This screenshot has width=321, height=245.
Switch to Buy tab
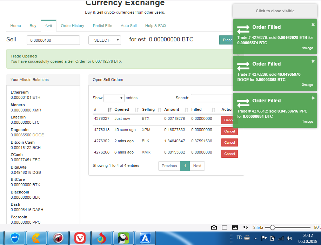point(33,26)
